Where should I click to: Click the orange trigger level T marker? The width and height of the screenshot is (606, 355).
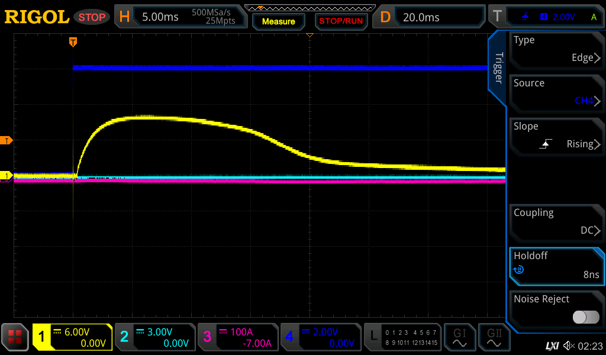(x=7, y=140)
